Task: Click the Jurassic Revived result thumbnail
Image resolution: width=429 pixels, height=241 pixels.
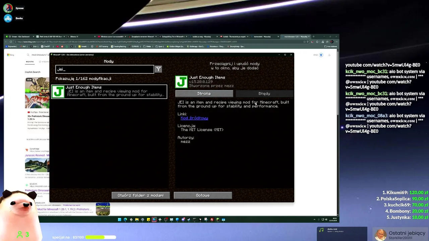Action: coord(37,165)
